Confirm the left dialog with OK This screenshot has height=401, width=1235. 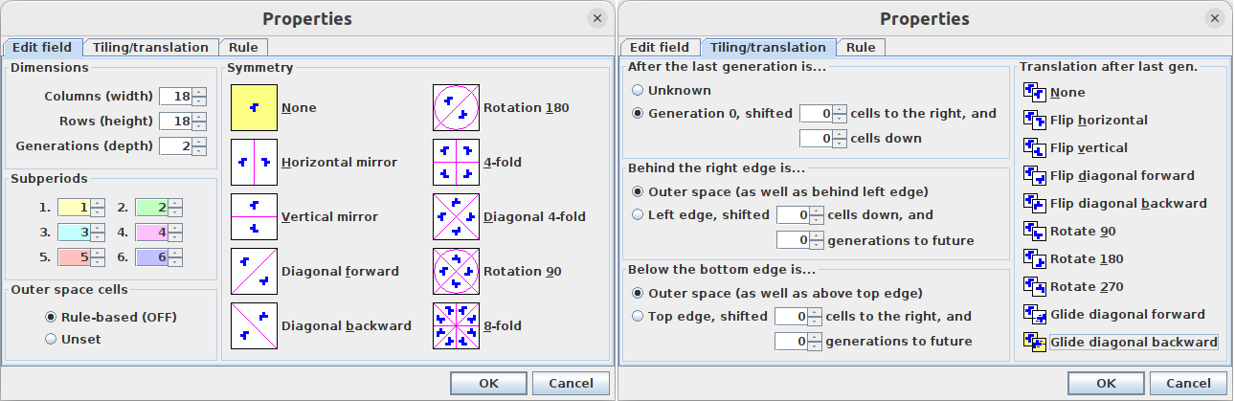tap(488, 383)
